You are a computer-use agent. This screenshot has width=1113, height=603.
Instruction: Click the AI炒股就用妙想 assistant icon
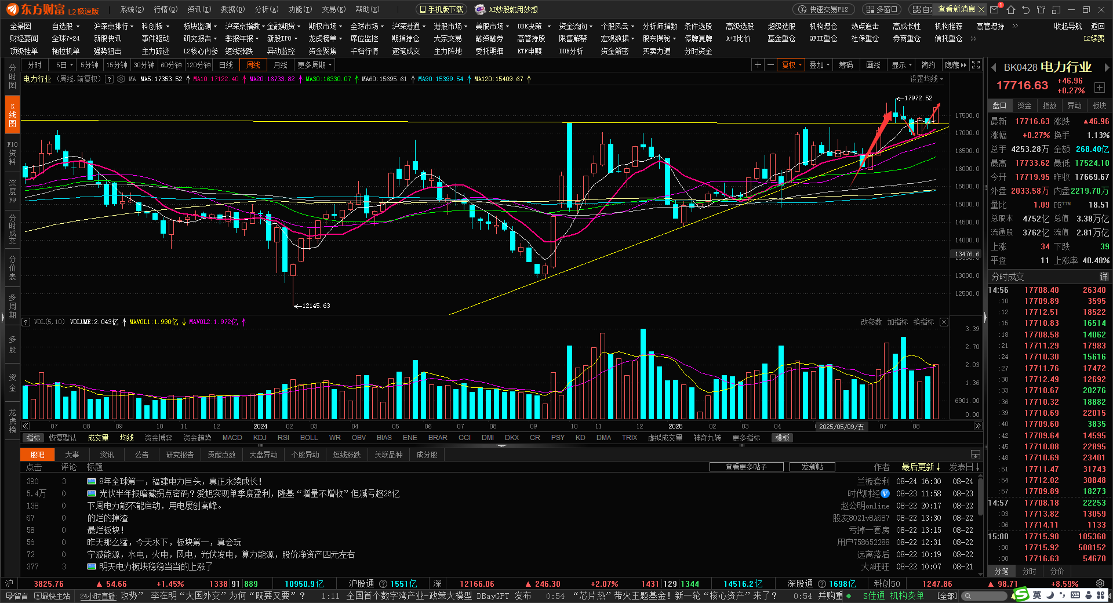(479, 9)
